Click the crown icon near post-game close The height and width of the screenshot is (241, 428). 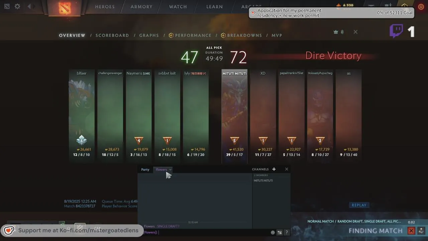pos(336,32)
